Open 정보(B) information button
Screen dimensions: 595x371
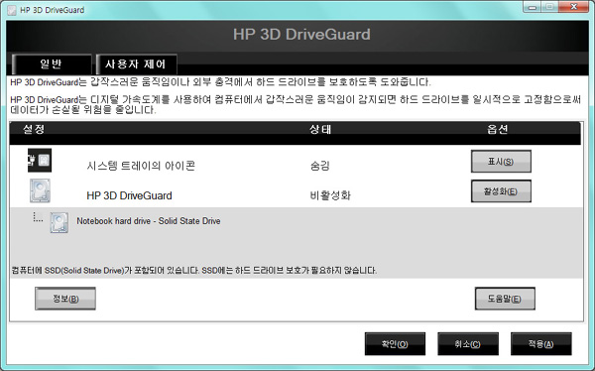[x=65, y=299]
